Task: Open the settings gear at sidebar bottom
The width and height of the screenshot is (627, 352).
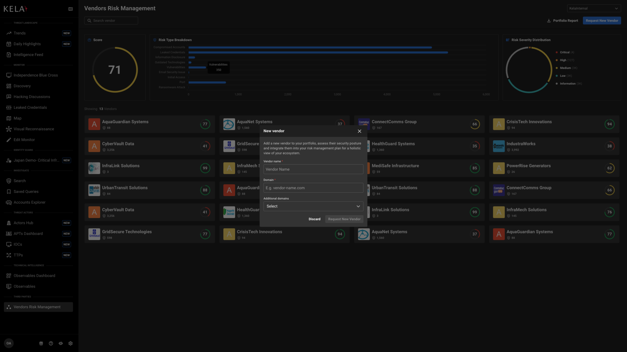Action: coord(70,343)
